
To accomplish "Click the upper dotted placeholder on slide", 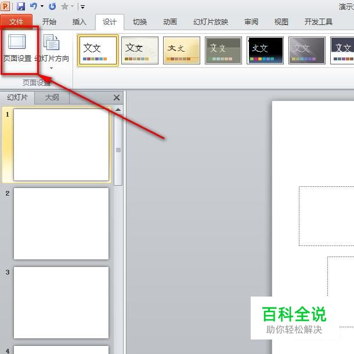I will [327, 216].
